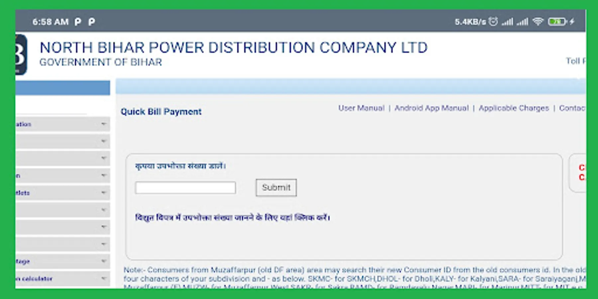Tap the '5.4KB/s' network speed text
Image resolution: width=598 pixels, height=299 pixels.
tap(470, 22)
